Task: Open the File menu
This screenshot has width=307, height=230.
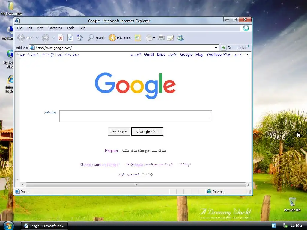Action: 19,28
